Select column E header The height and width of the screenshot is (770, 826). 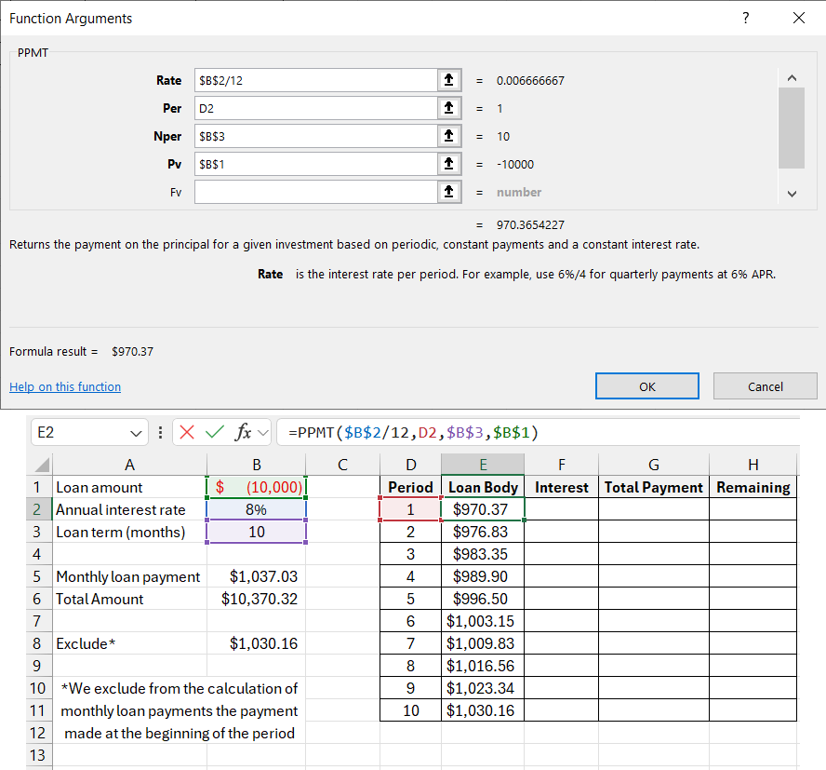pos(482,465)
